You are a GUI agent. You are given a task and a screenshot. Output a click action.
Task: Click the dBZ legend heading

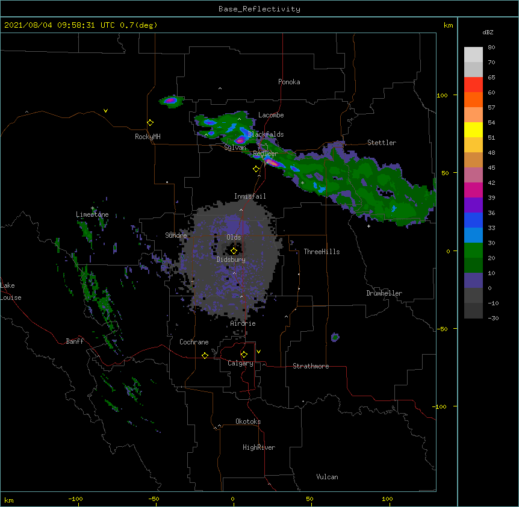pos(488,32)
